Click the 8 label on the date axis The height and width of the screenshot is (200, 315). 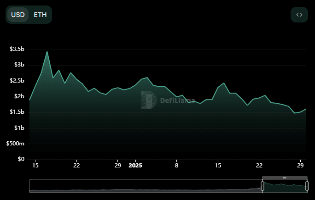177,165
